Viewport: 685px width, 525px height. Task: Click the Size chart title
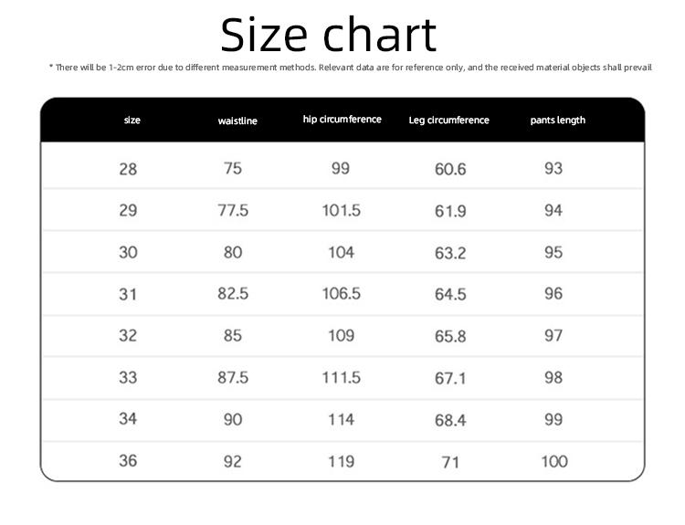click(329, 35)
